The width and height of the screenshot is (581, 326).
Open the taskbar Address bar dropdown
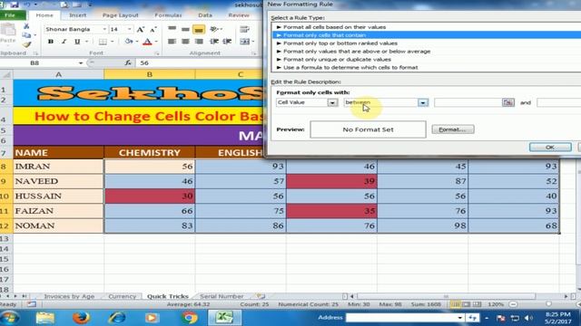[x=460, y=318]
